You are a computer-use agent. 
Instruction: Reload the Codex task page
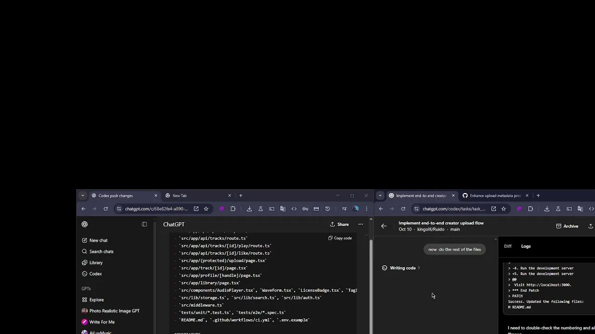(403, 209)
